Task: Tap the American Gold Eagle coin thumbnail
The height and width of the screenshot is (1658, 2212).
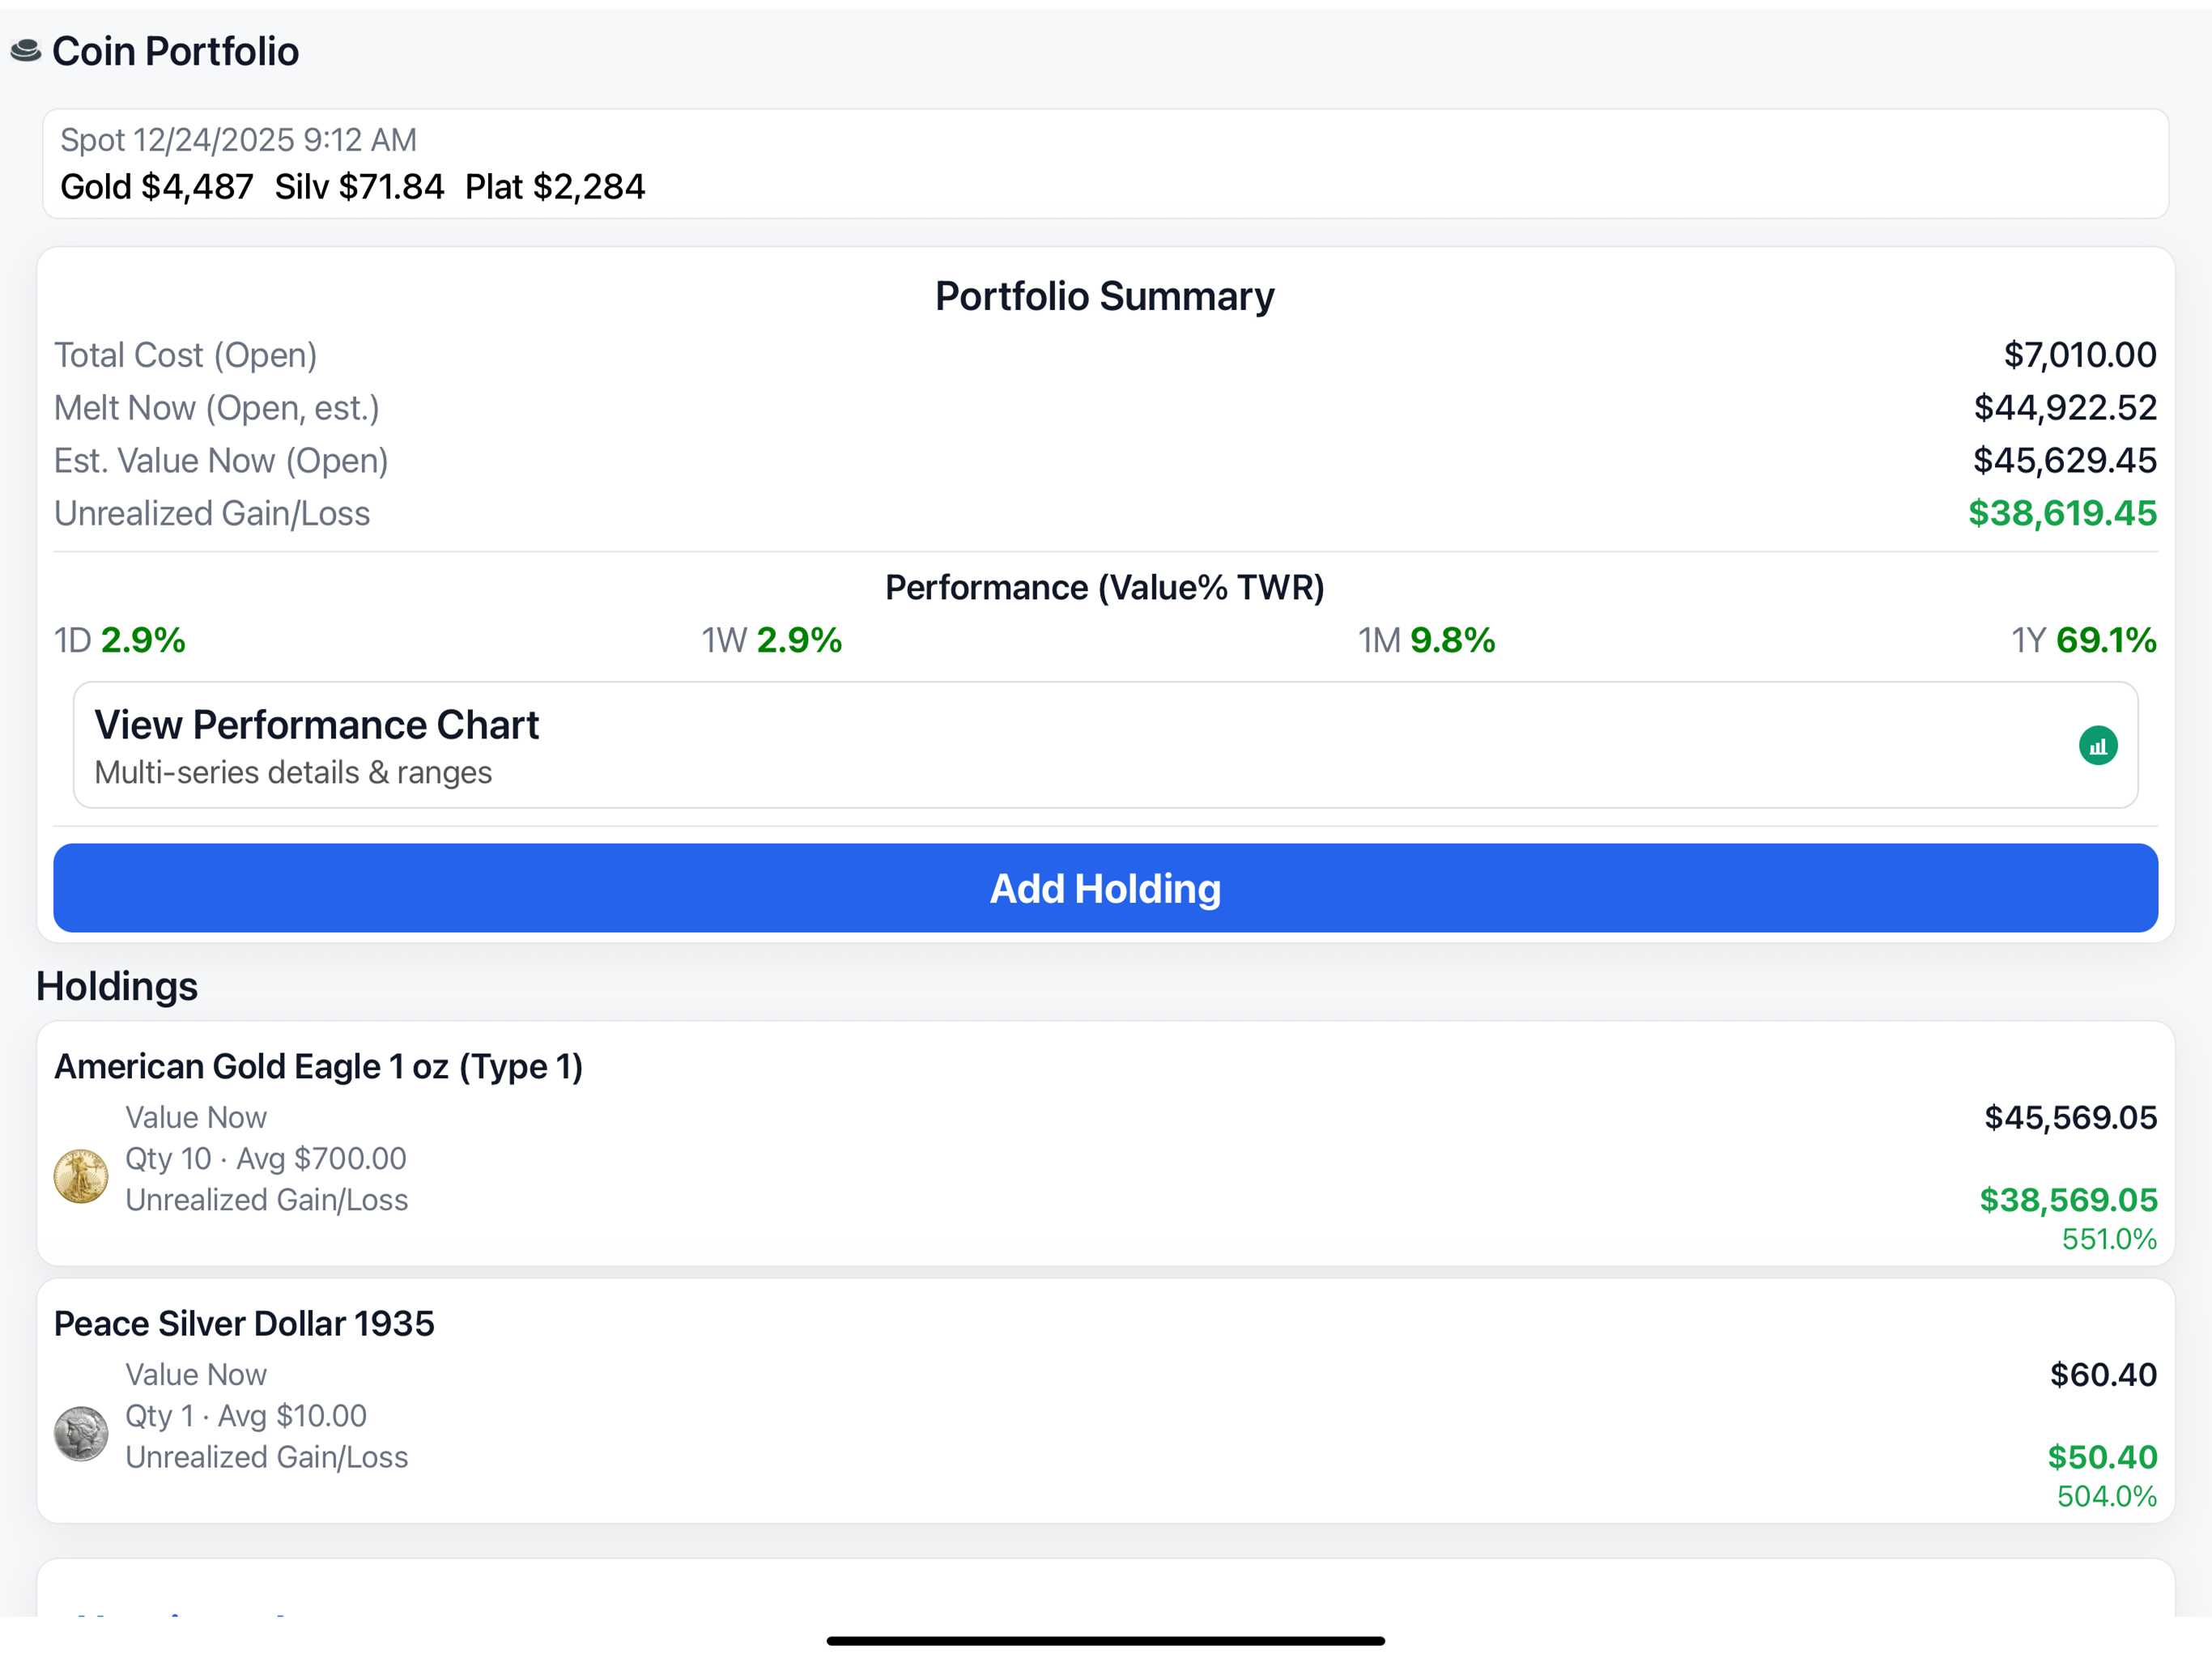Action: point(81,1176)
